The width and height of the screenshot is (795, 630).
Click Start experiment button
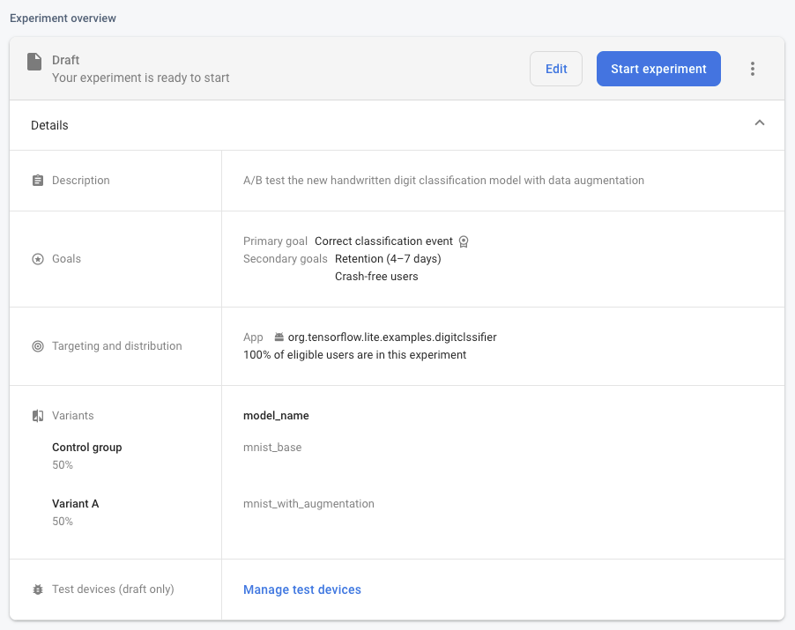[x=658, y=69]
